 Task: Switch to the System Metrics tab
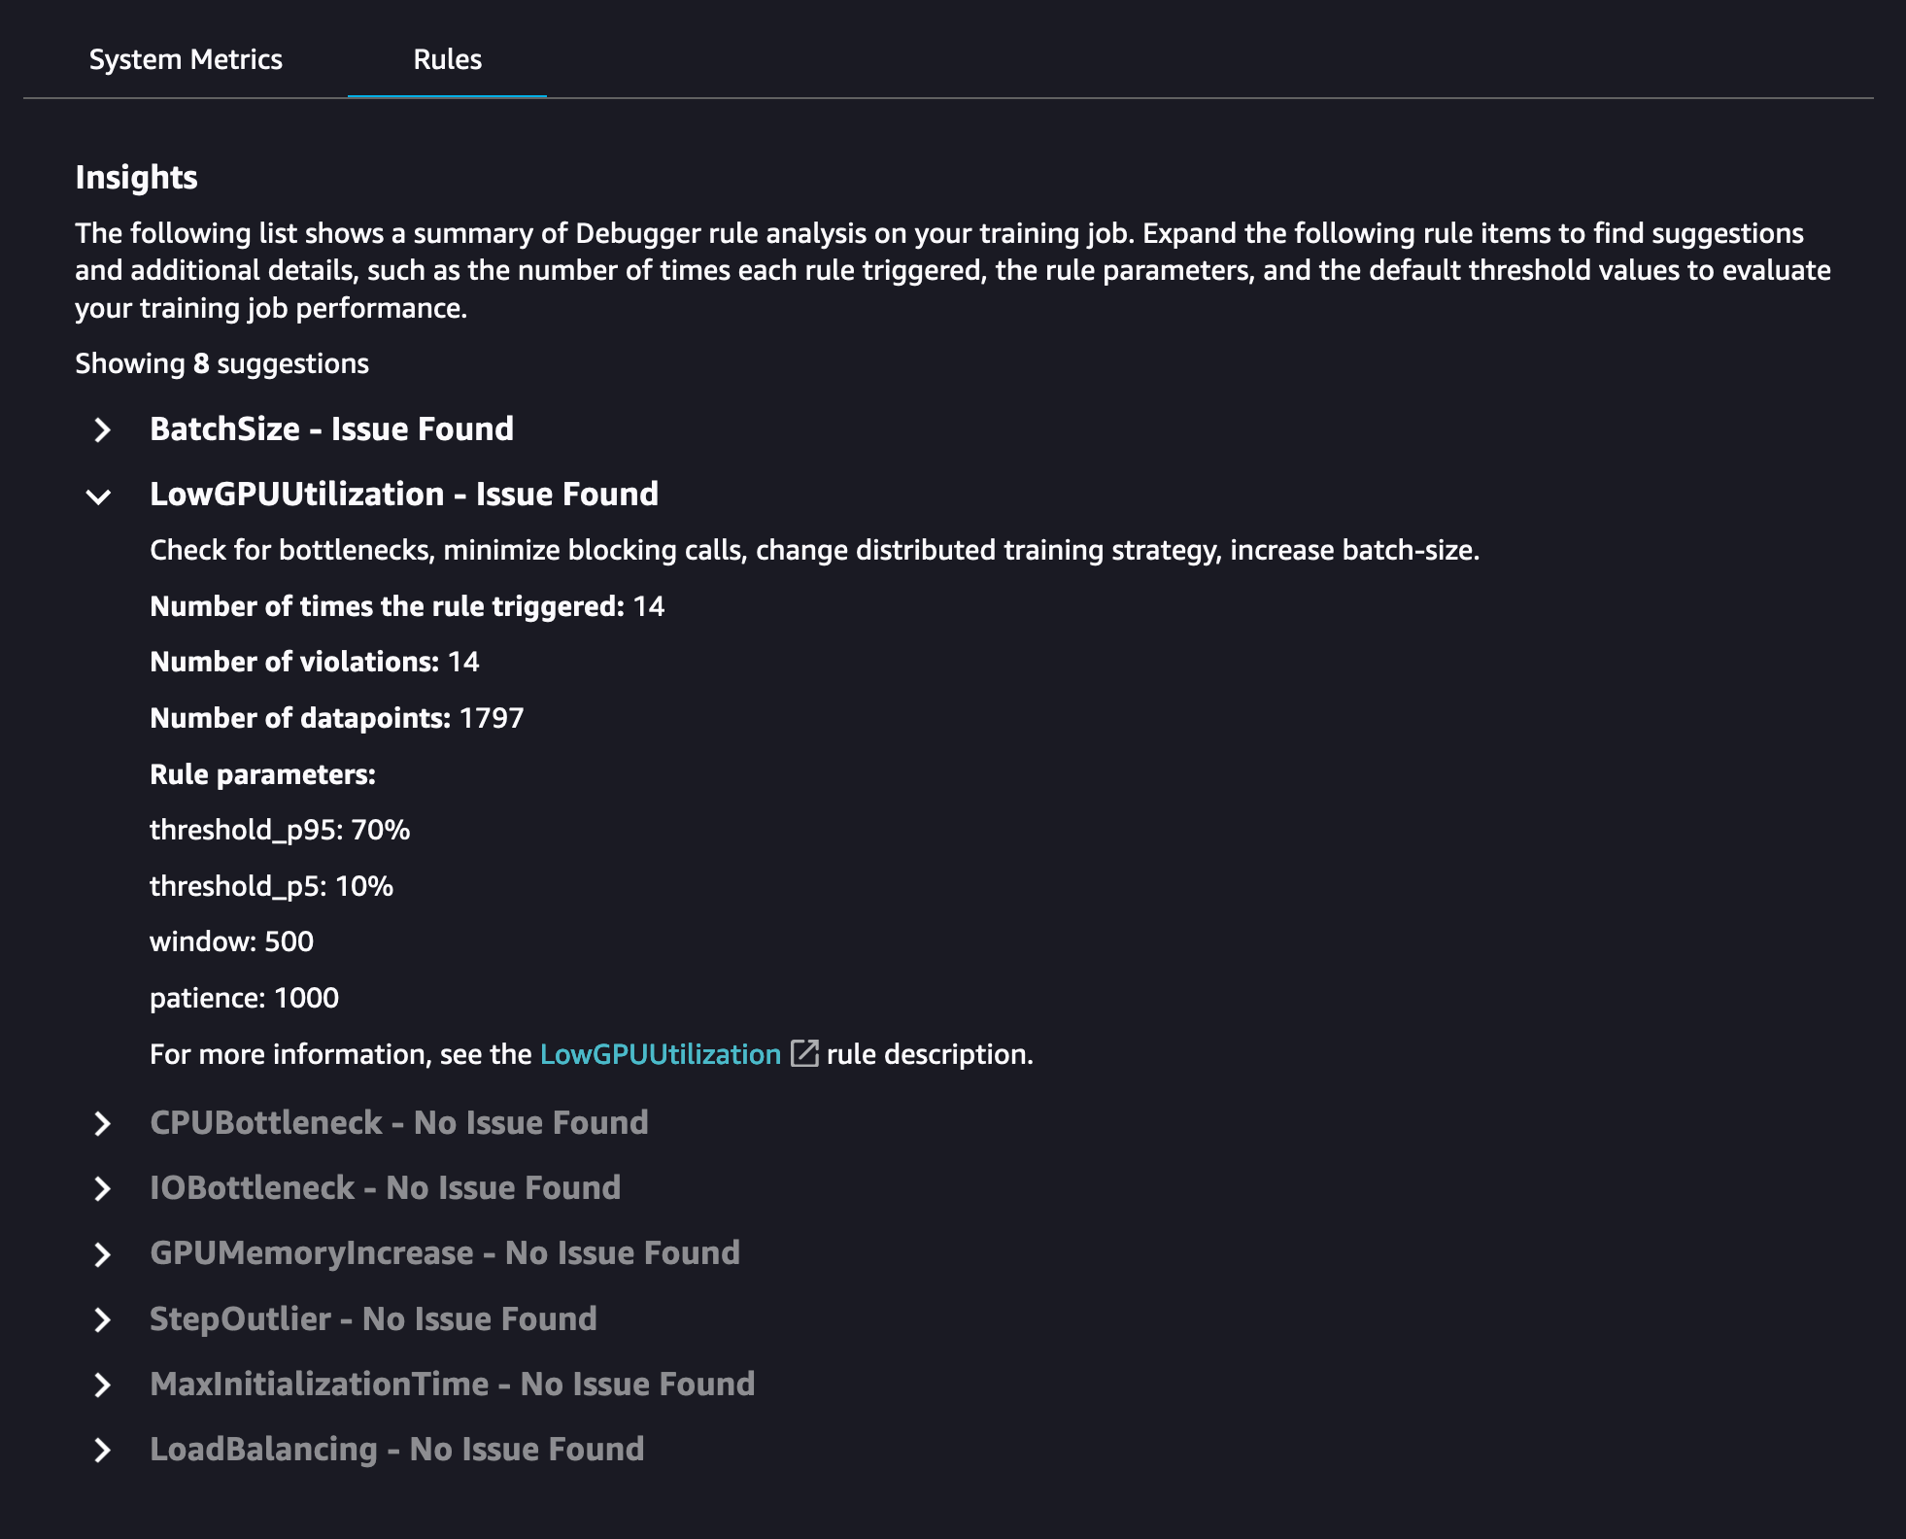point(186,59)
